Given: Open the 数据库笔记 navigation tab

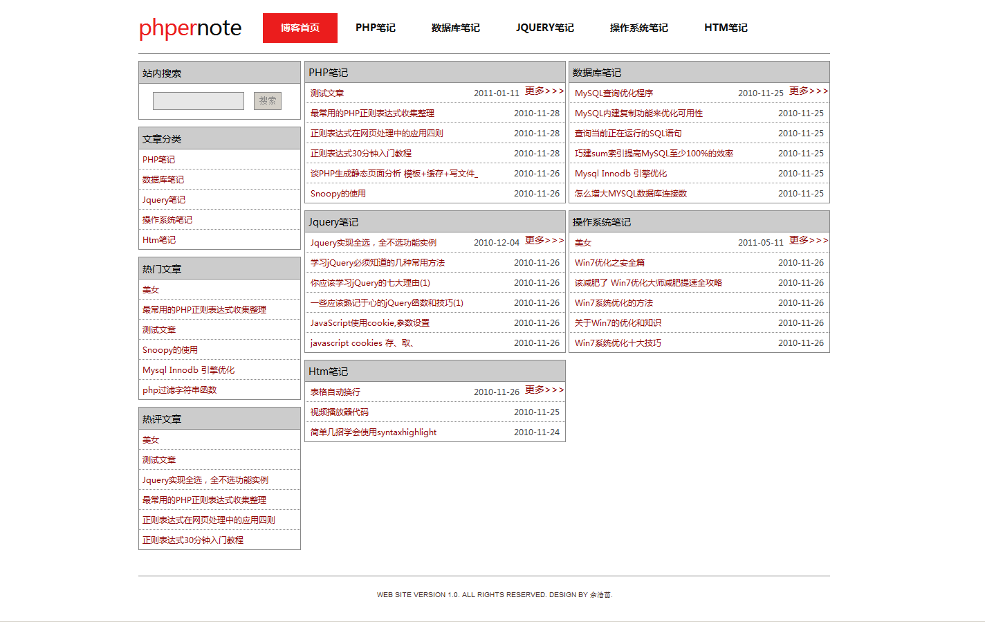Looking at the screenshot, I should tap(455, 28).
